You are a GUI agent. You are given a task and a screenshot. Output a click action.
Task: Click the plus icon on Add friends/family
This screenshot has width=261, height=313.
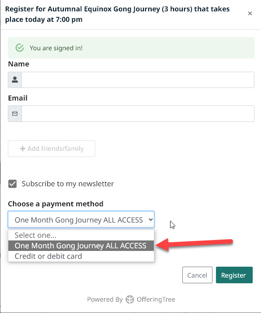23,149
